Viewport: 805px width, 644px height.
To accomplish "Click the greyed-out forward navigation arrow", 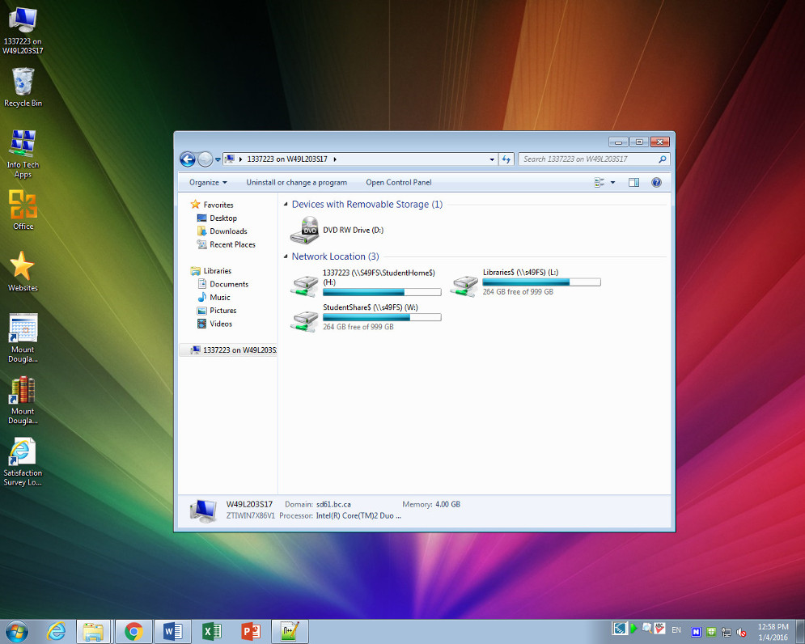I will (x=205, y=159).
